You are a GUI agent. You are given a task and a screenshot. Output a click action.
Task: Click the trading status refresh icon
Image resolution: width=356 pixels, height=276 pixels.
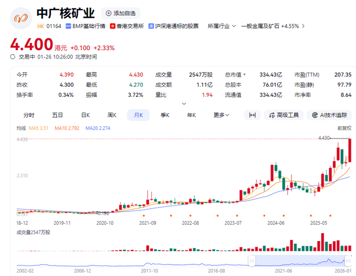coord(13,57)
